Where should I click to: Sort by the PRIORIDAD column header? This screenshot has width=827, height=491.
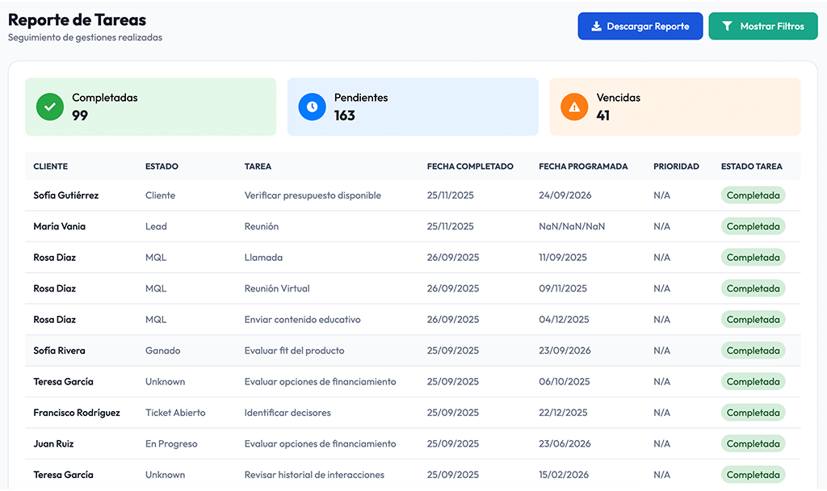pos(677,166)
